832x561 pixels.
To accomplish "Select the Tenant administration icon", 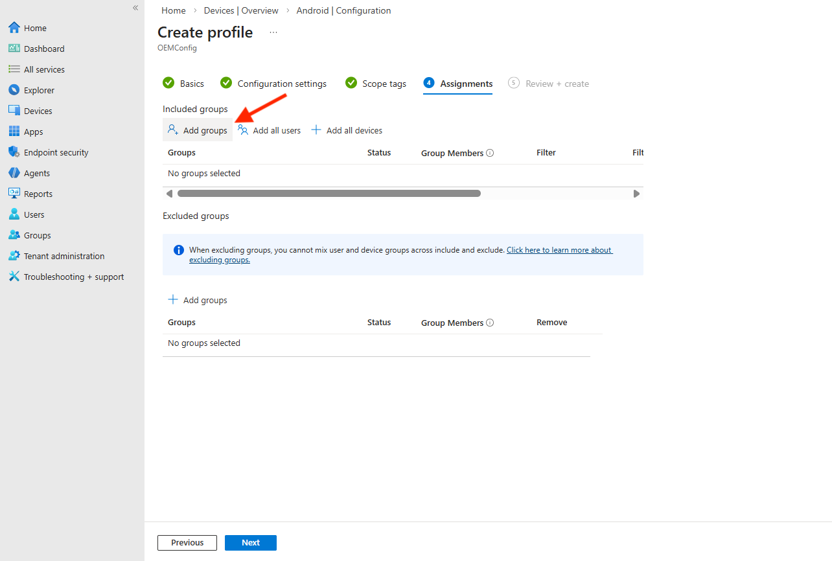I will 14,256.
